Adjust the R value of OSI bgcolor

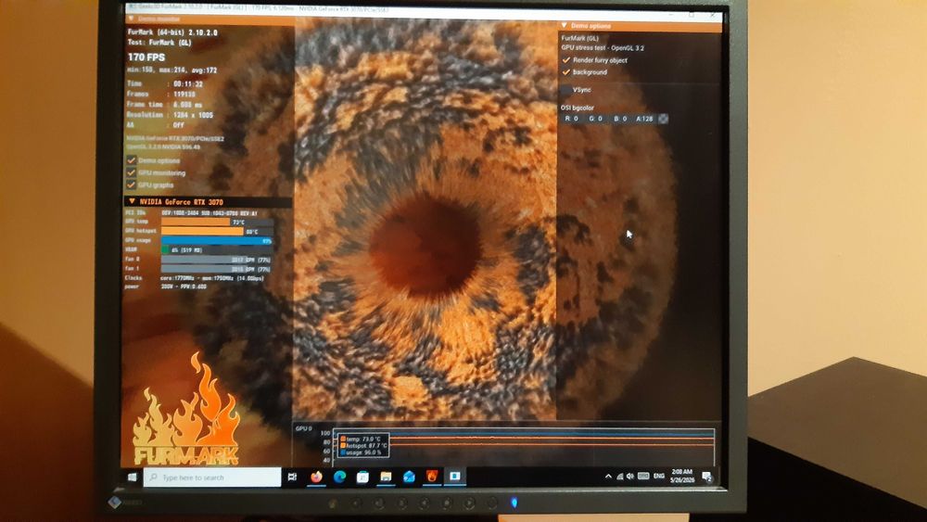pos(572,119)
